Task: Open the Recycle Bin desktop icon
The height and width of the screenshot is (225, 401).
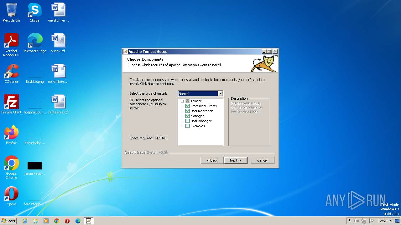Action: (11, 12)
